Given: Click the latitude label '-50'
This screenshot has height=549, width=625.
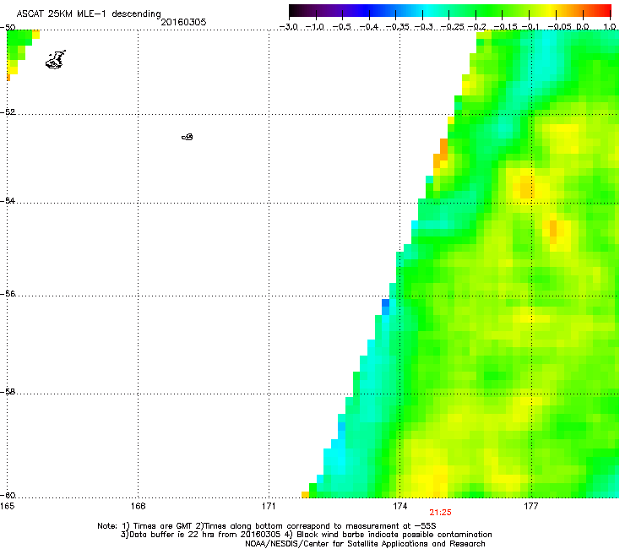Looking at the screenshot, I should pyautogui.click(x=8, y=28).
